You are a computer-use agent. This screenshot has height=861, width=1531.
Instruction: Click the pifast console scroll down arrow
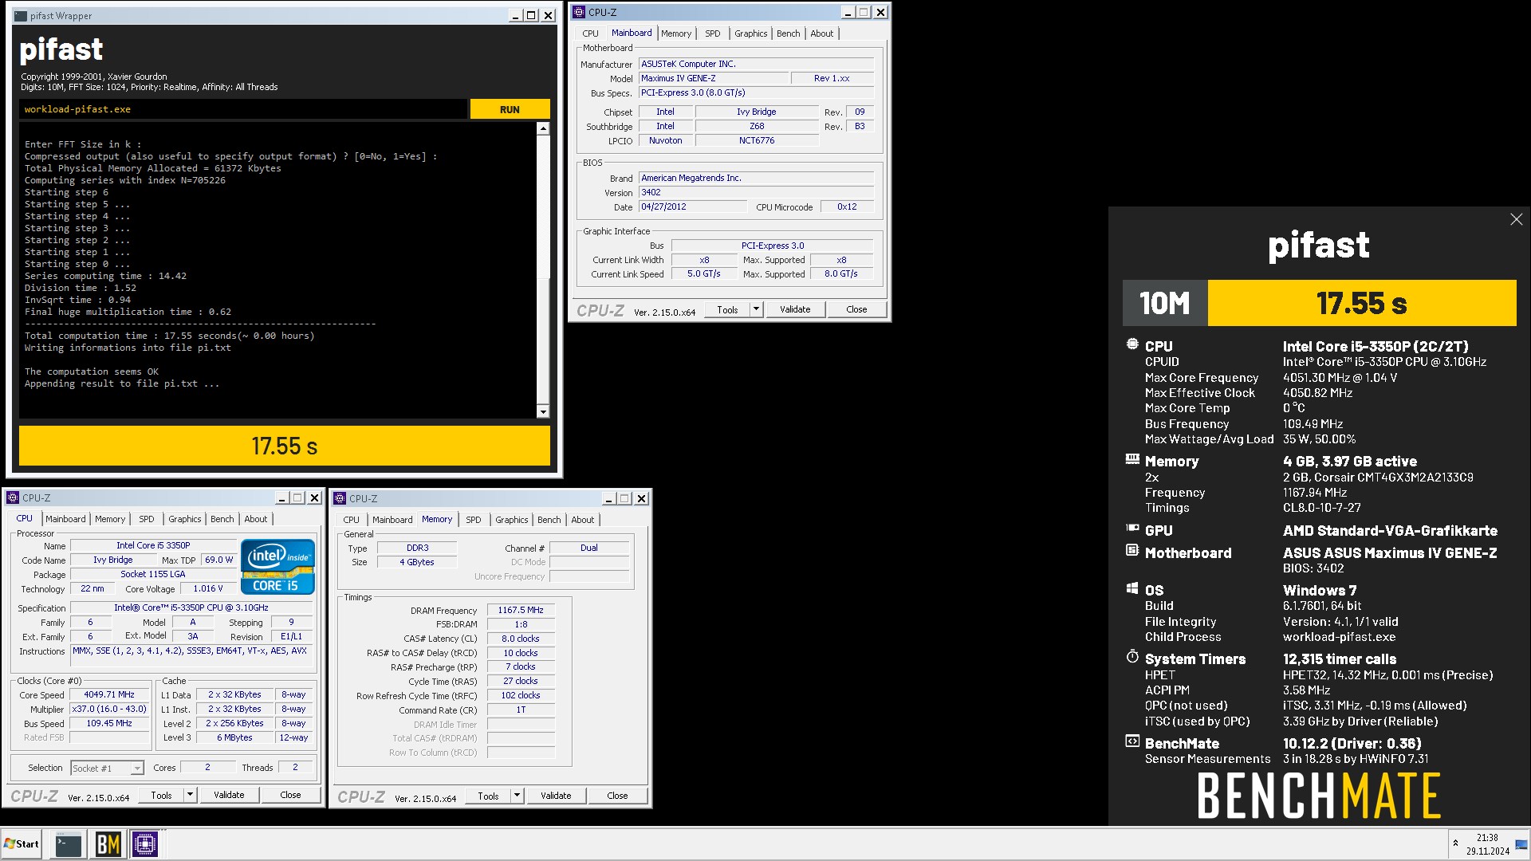point(543,411)
